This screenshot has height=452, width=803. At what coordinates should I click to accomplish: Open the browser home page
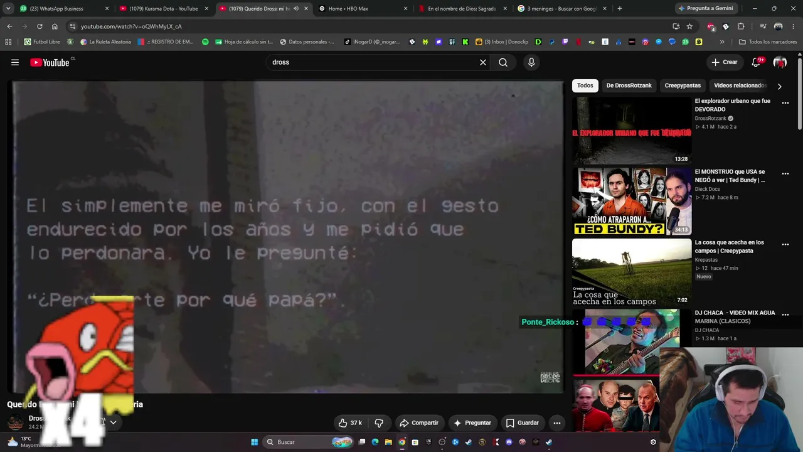pyautogui.click(x=55, y=26)
